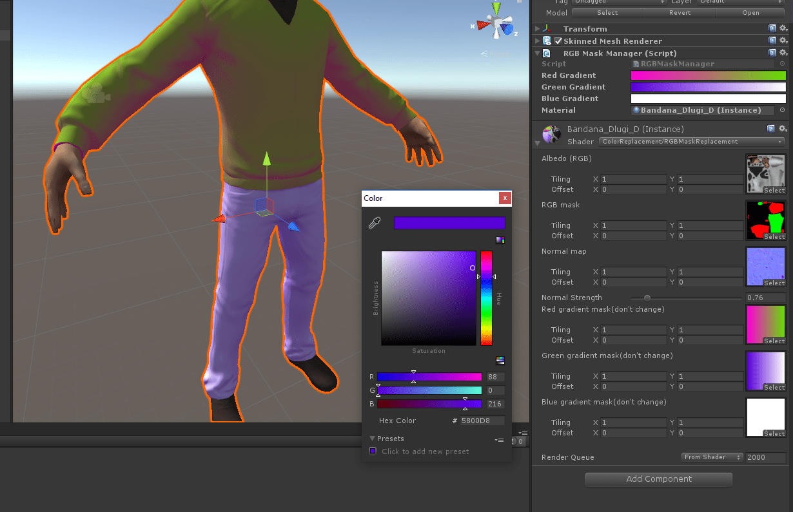Toggle the Skinned Mesh Renderer enable checkbox
This screenshot has height=512, width=793.
[558, 41]
